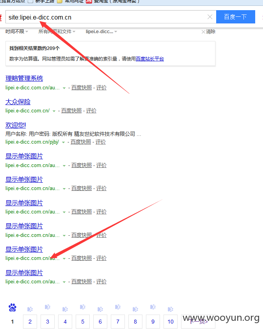
Task: Go to results page 7
Action: pyautogui.click(x=118, y=322)
